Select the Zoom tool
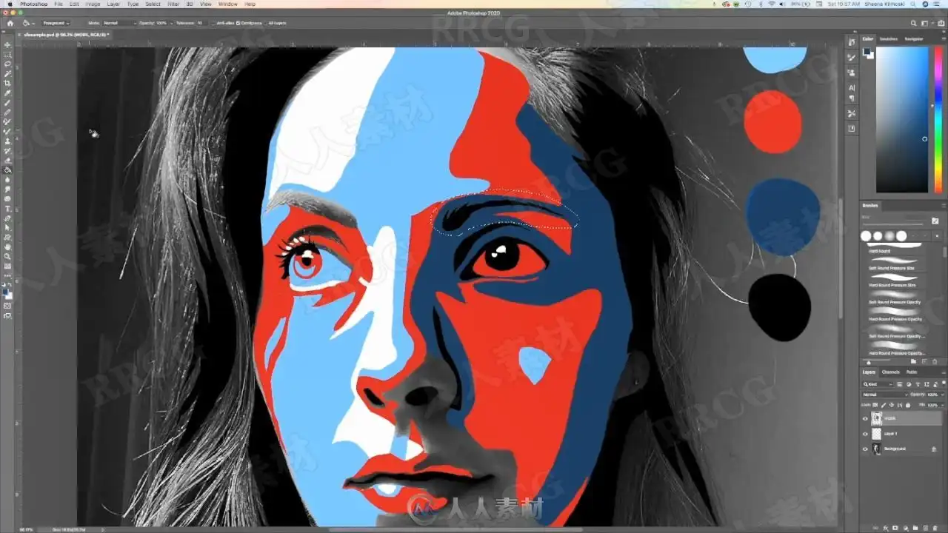Screen dimensions: 948x533 coord(7,256)
